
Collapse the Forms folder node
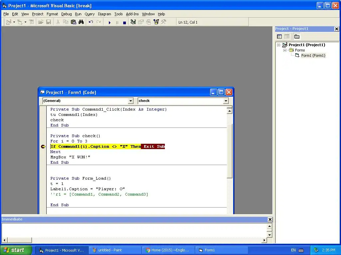click(285, 50)
